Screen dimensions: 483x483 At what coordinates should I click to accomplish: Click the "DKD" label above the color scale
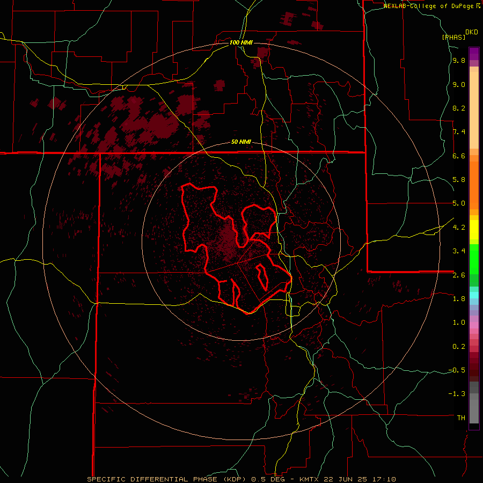click(x=472, y=32)
